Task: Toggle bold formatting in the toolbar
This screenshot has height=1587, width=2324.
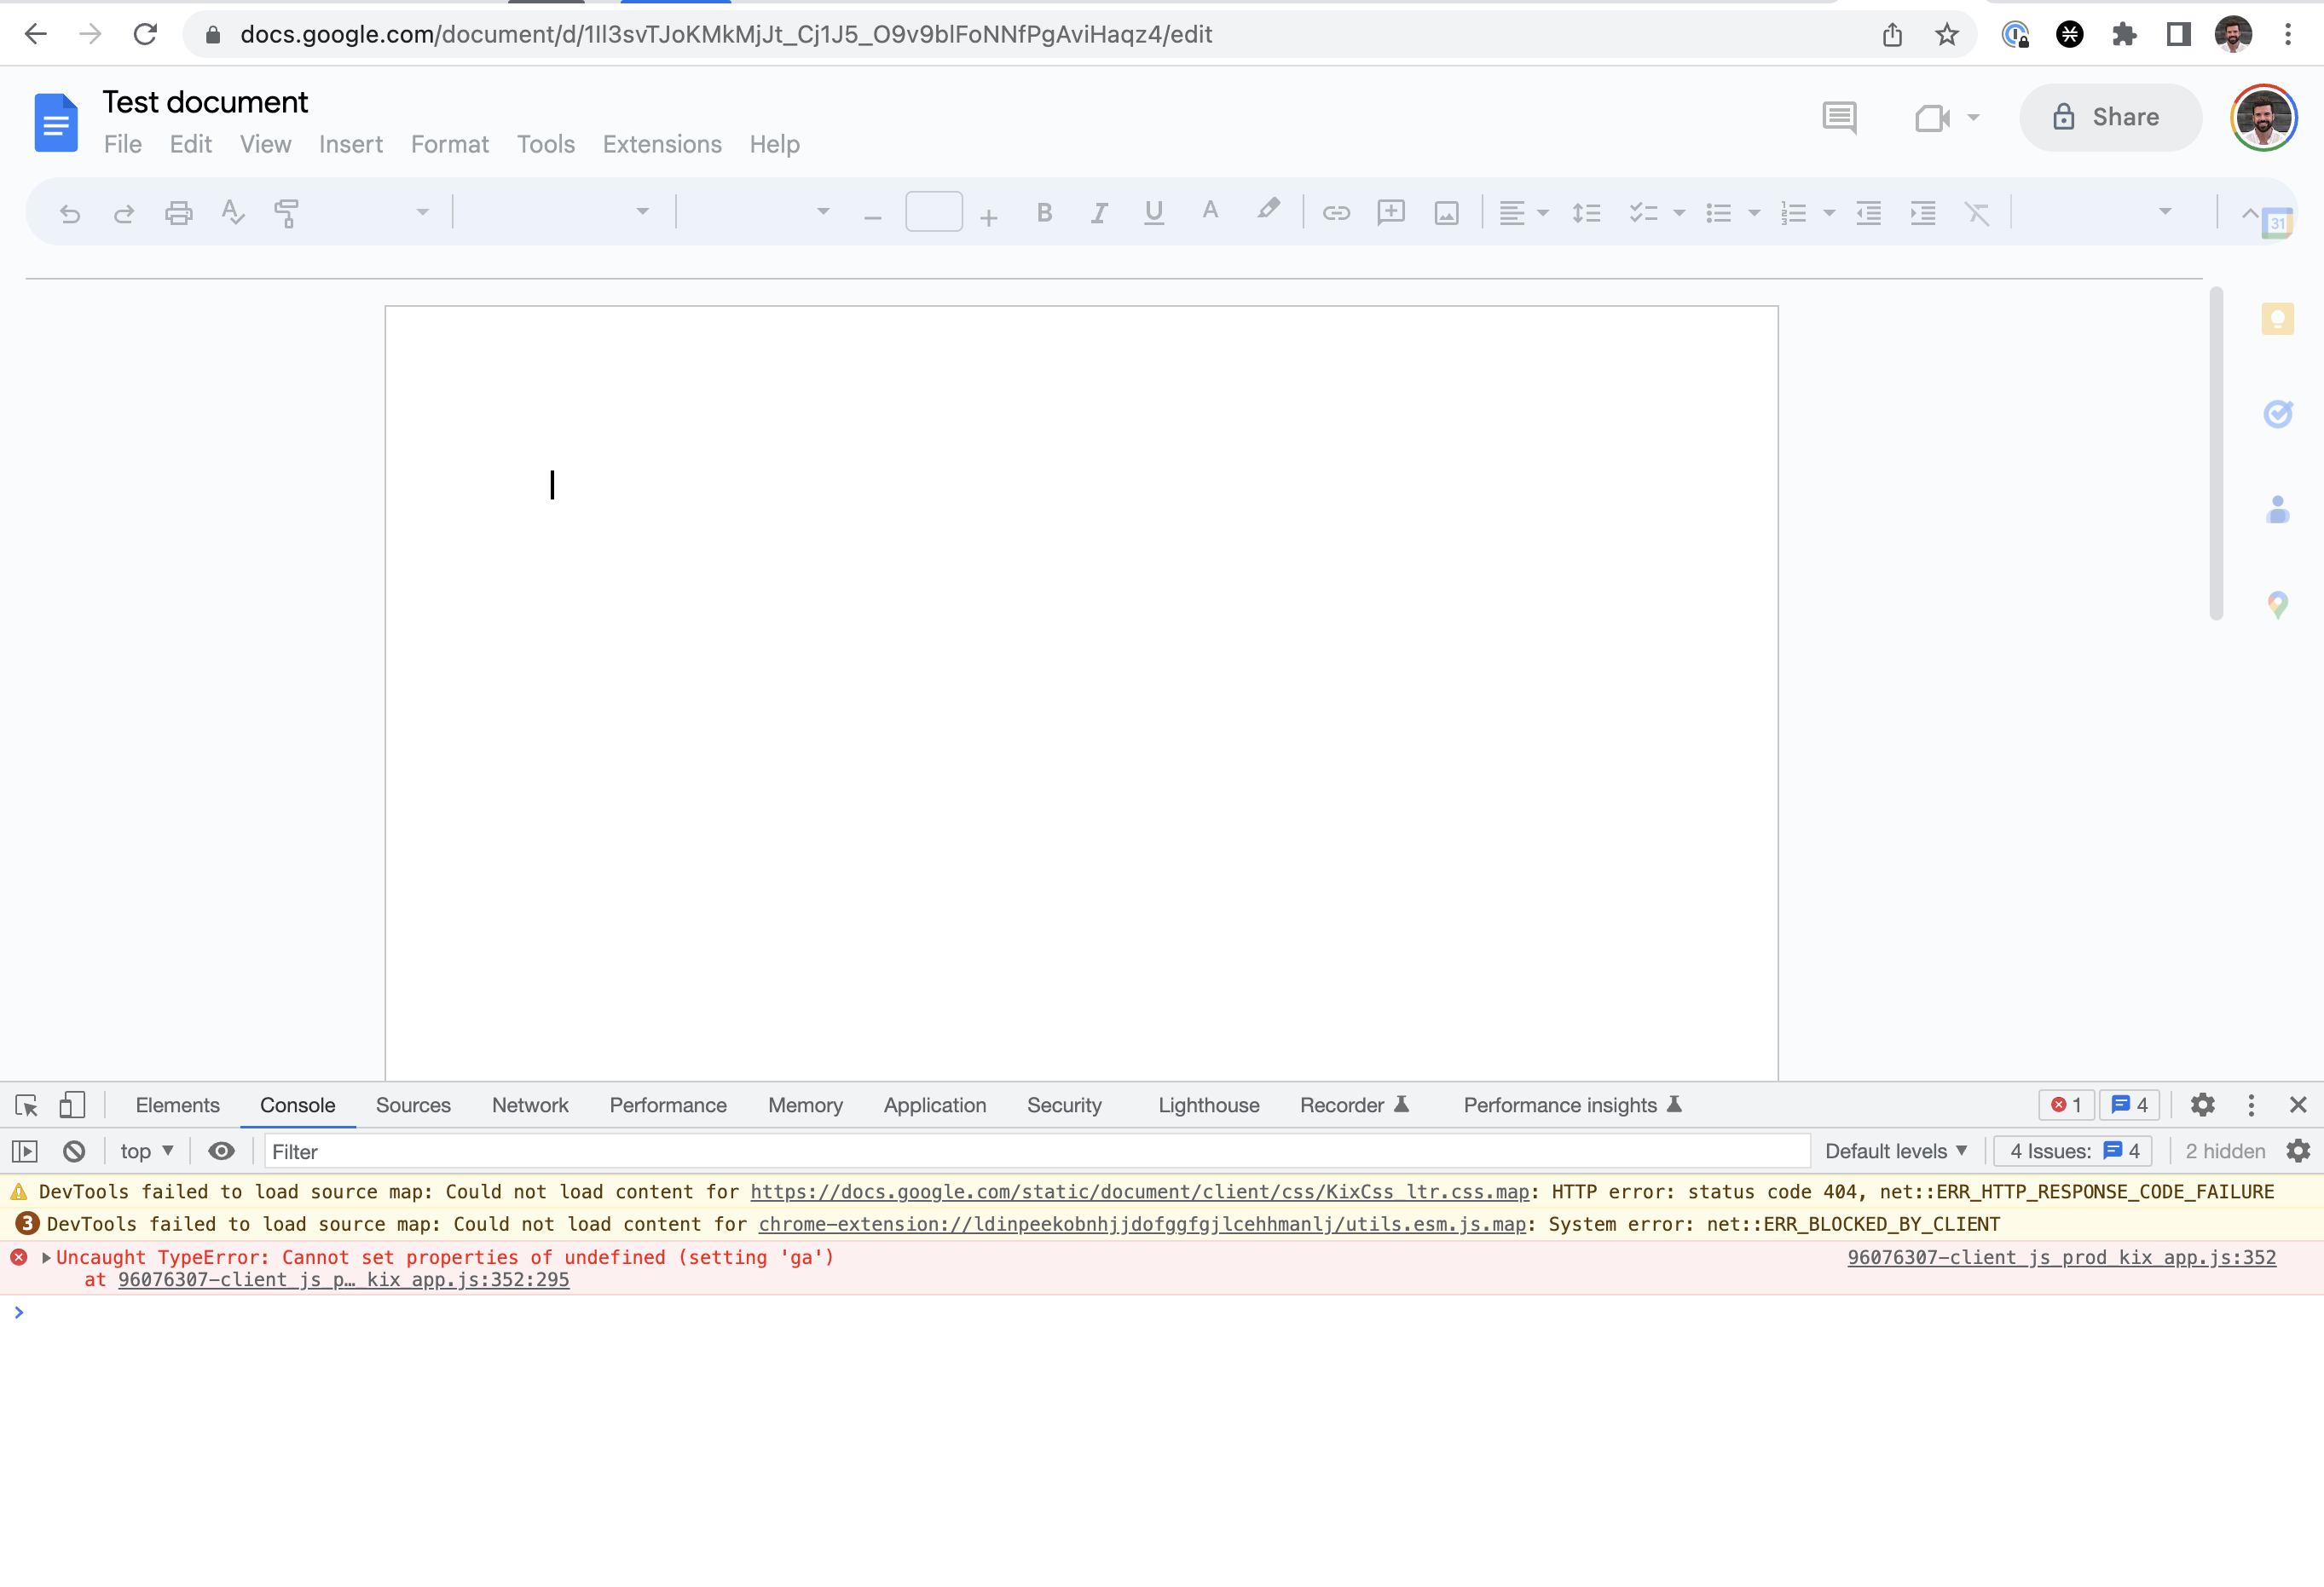Action: (x=1044, y=212)
